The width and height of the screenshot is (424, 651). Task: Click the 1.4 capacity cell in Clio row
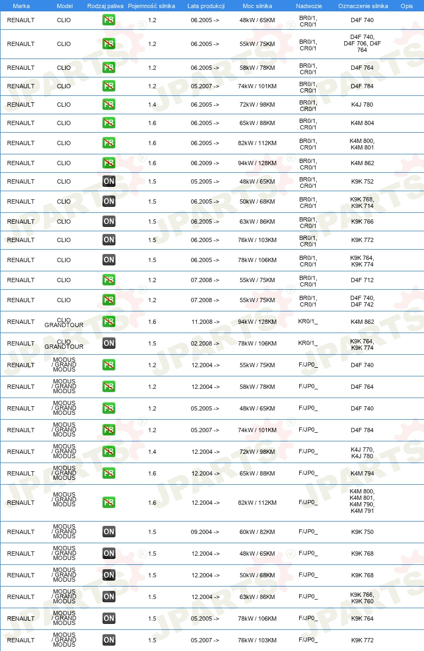tap(152, 105)
